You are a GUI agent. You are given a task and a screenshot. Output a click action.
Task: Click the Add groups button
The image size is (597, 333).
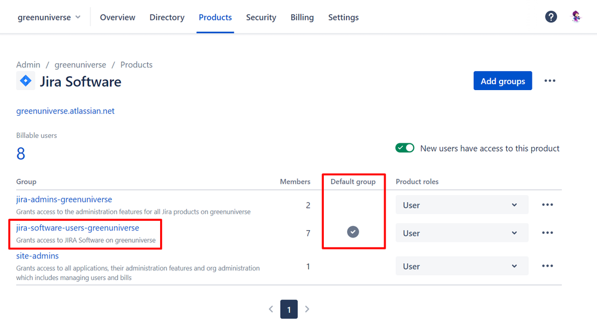point(503,81)
